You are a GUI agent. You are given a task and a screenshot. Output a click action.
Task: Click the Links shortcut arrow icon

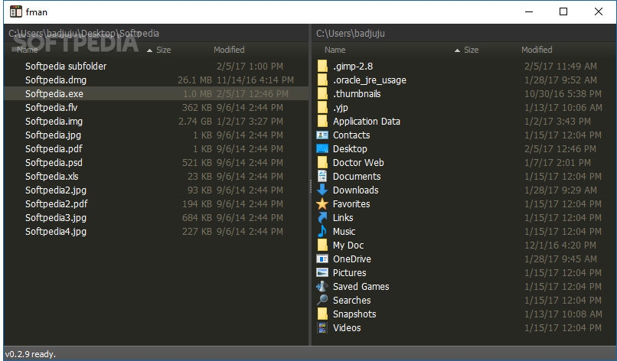point(322,217)
